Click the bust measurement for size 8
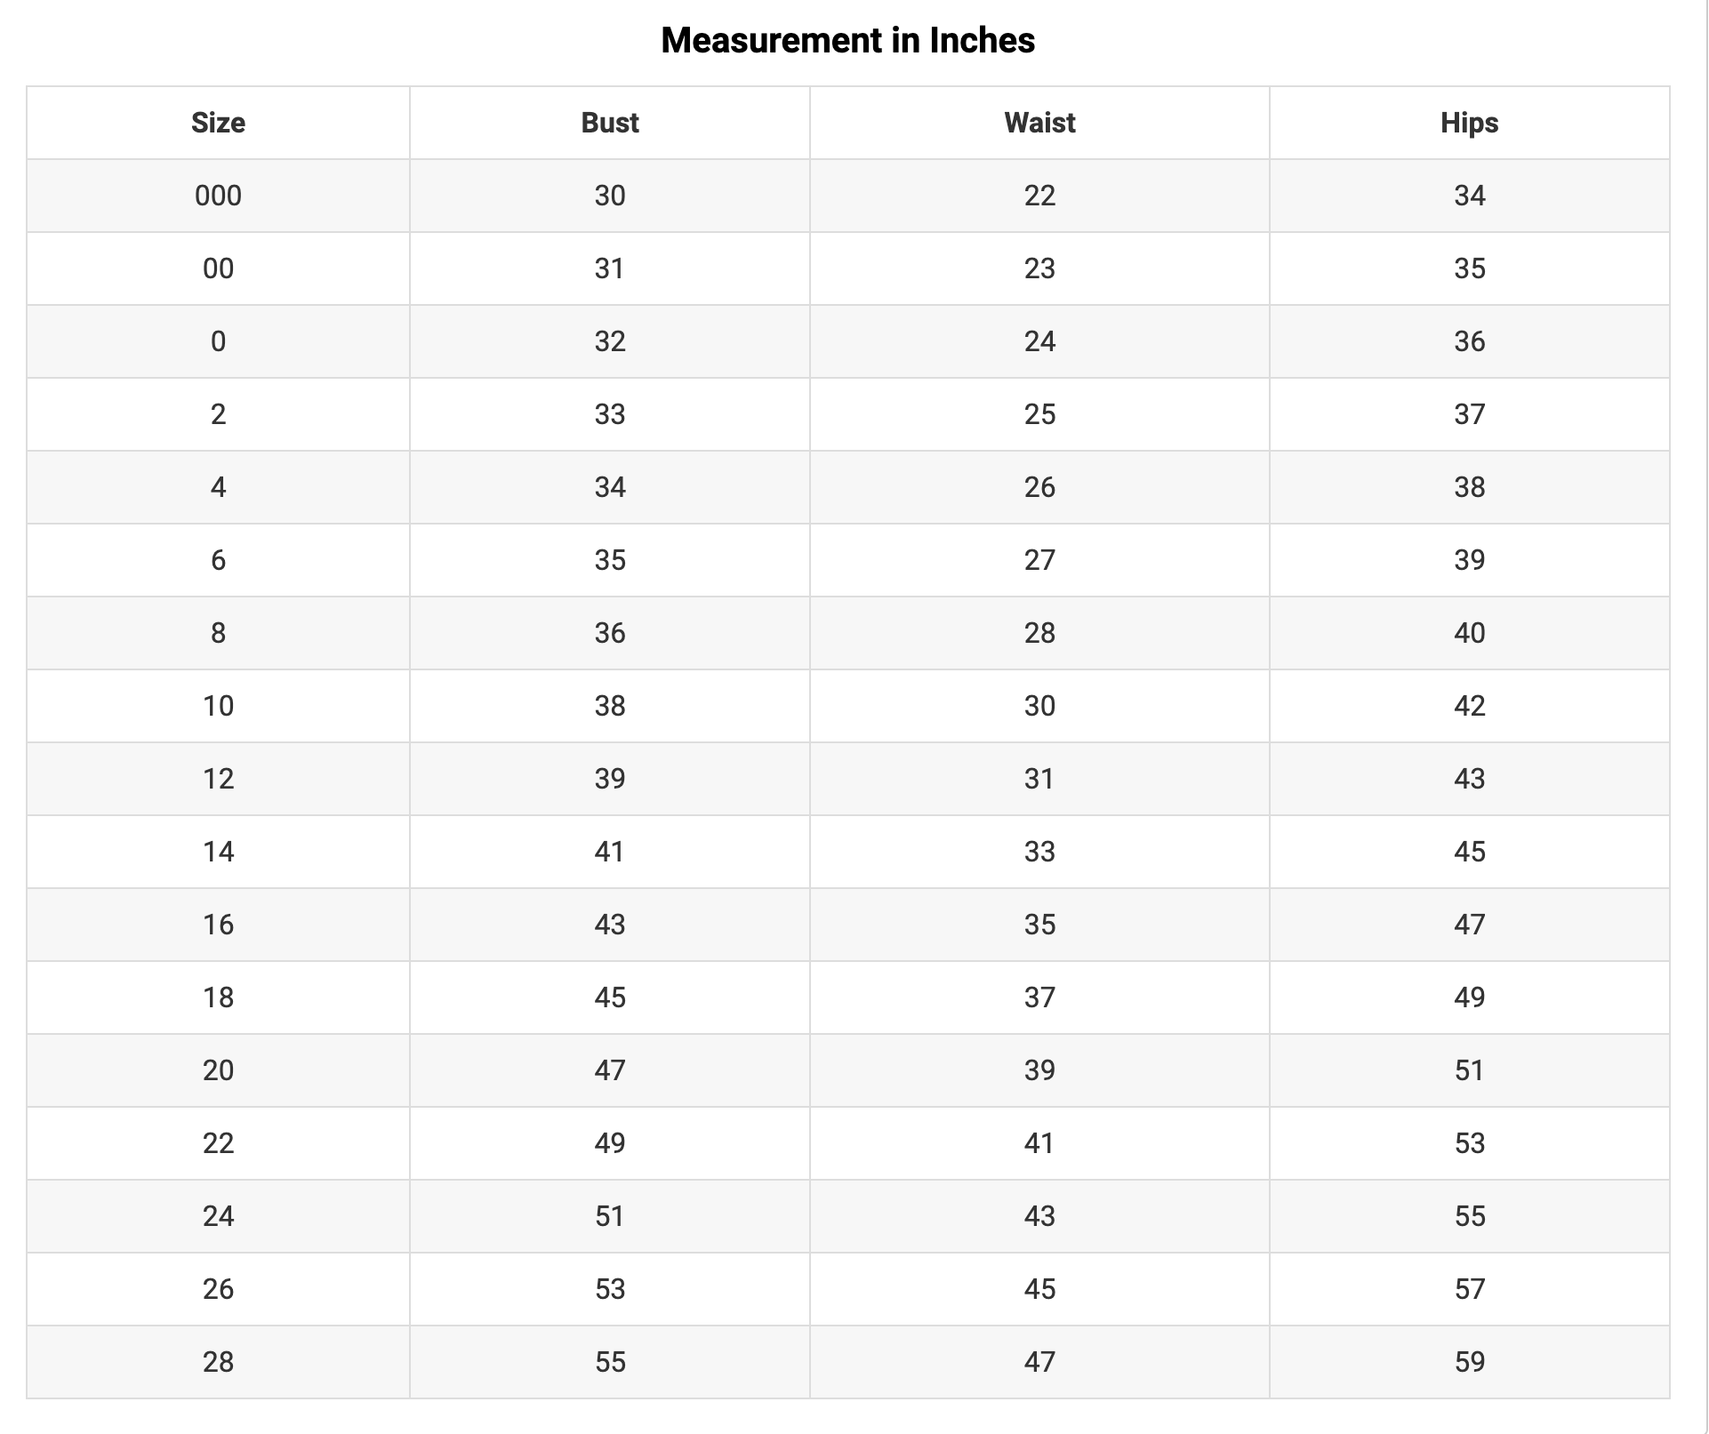This screenshot has width=1709, height=1434. tap(610, 633)
